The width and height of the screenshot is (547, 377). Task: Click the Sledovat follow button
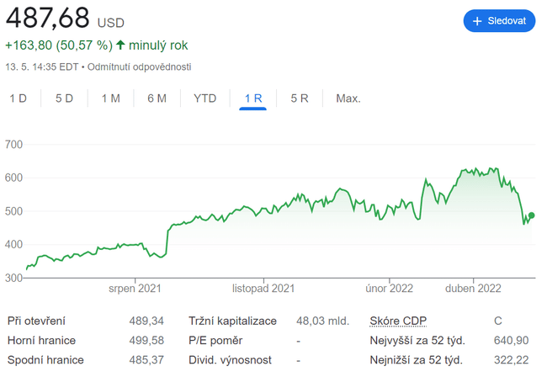tap(498, 21)
